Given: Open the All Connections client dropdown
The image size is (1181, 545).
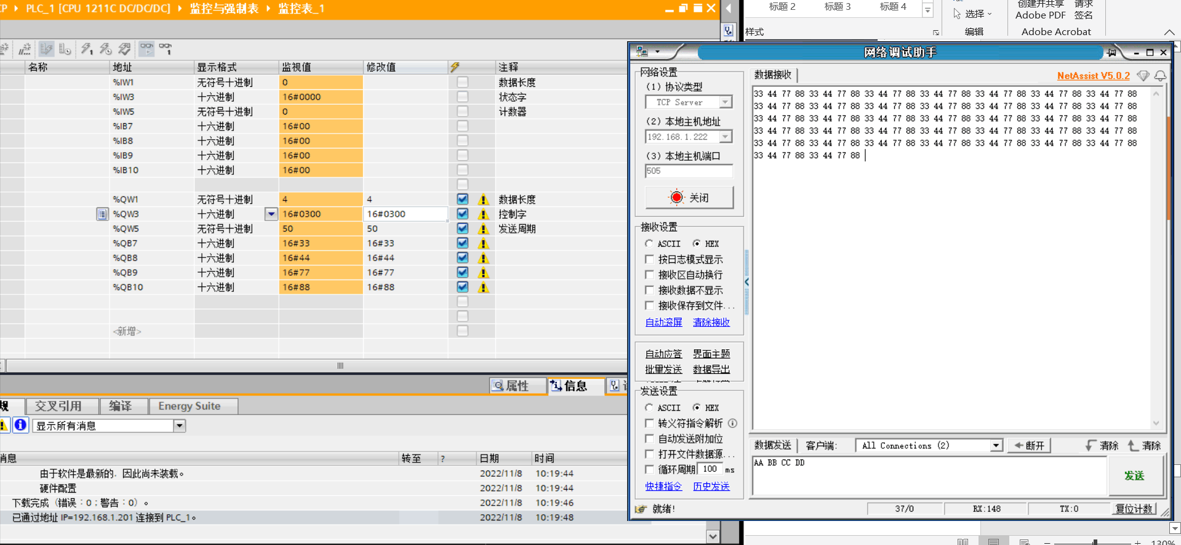Looking at the screenshot, I should coord(996,445).
